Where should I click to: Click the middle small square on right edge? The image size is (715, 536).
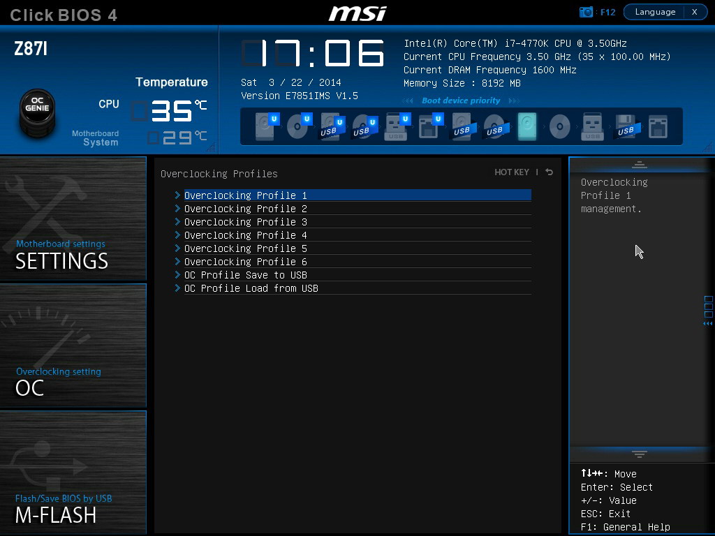click(x=708, y=307)
